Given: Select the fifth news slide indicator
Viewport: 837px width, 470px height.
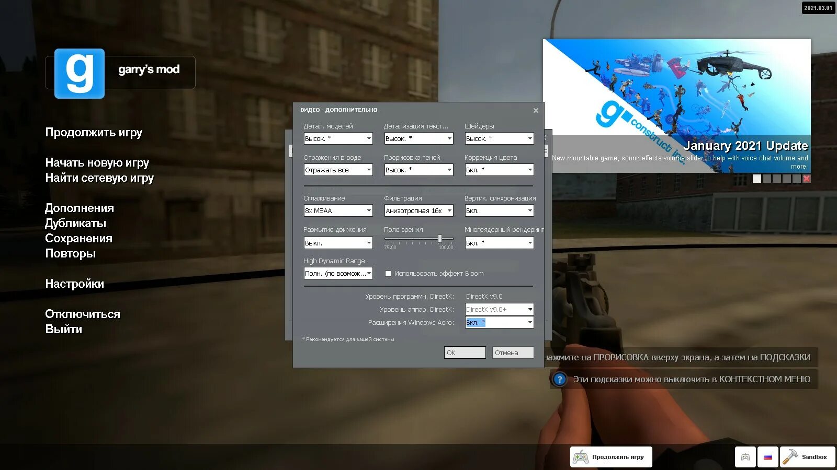Looking at the screenshot, I should click(797, 179).
